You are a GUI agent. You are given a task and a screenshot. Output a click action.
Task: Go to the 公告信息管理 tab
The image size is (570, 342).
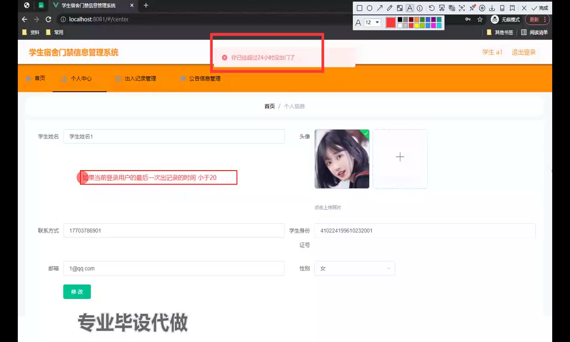pos(200,78)
